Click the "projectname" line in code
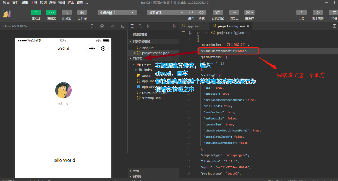The height and width of the screenshot is (181, 338). (221, 173)
